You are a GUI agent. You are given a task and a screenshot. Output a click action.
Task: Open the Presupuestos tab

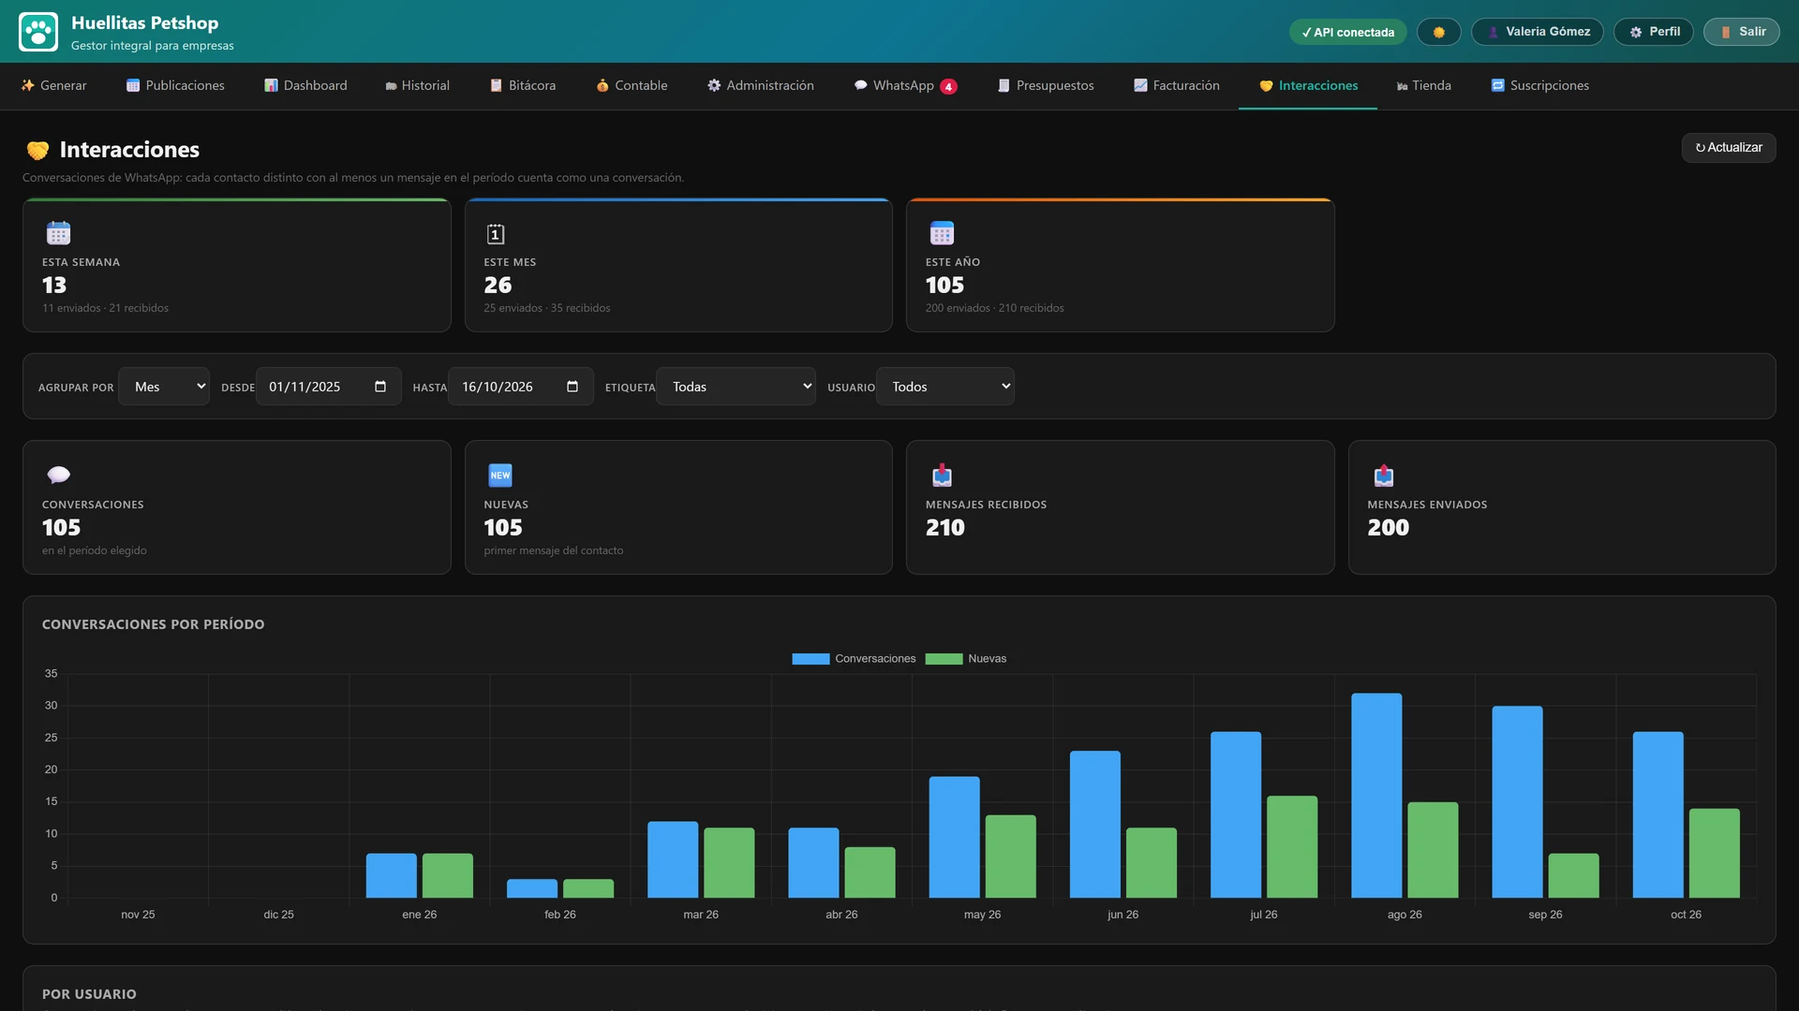pyautogui.click(x=1046, y=85)
